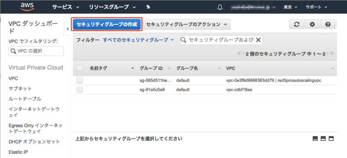Open the 東京 region dropdown

tap(291, 7)
